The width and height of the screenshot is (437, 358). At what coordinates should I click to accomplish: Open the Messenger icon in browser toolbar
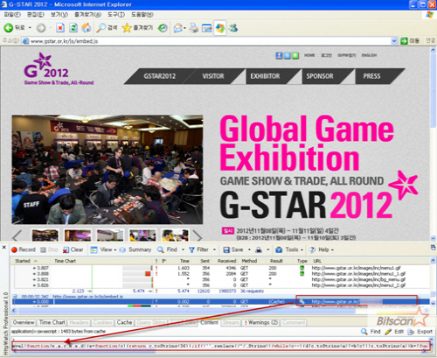pyautogui.click(x=233, y=28)
